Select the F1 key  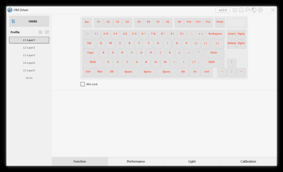(x=98, y=23)
